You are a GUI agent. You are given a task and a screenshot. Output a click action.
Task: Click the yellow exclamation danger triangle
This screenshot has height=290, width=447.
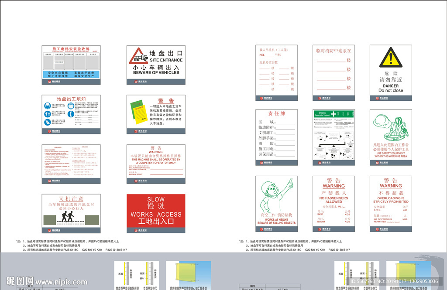(391, 57)
